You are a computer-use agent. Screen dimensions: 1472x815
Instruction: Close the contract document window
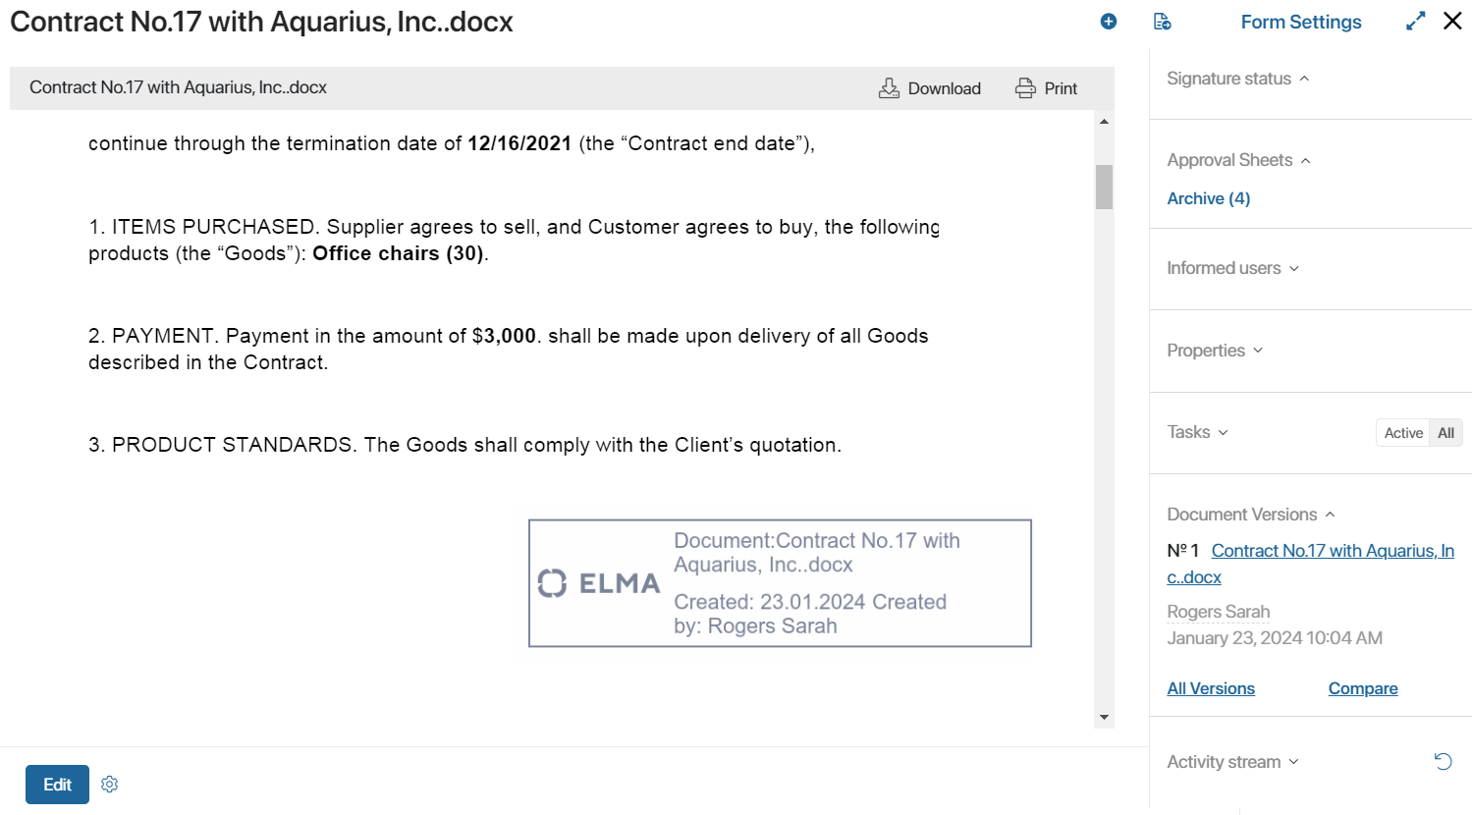pyautogui.click(x=1452, y=21)
